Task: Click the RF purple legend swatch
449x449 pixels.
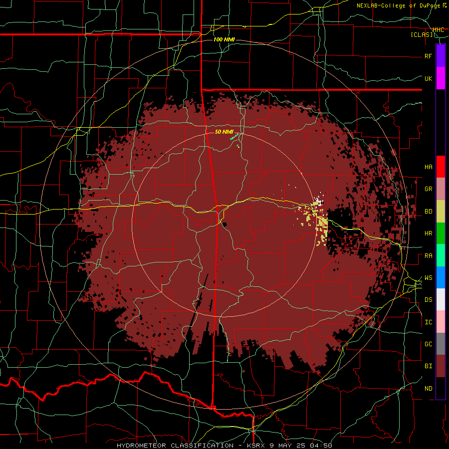Action: point(441,56)
